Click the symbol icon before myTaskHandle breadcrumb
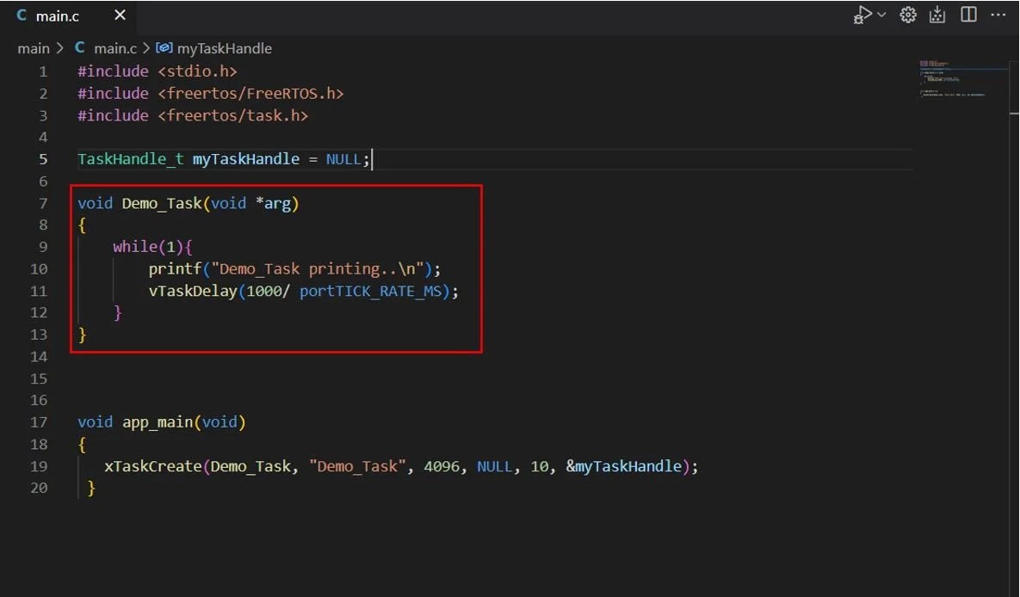This screenshot has width=1020, height=597. (164, 48)
